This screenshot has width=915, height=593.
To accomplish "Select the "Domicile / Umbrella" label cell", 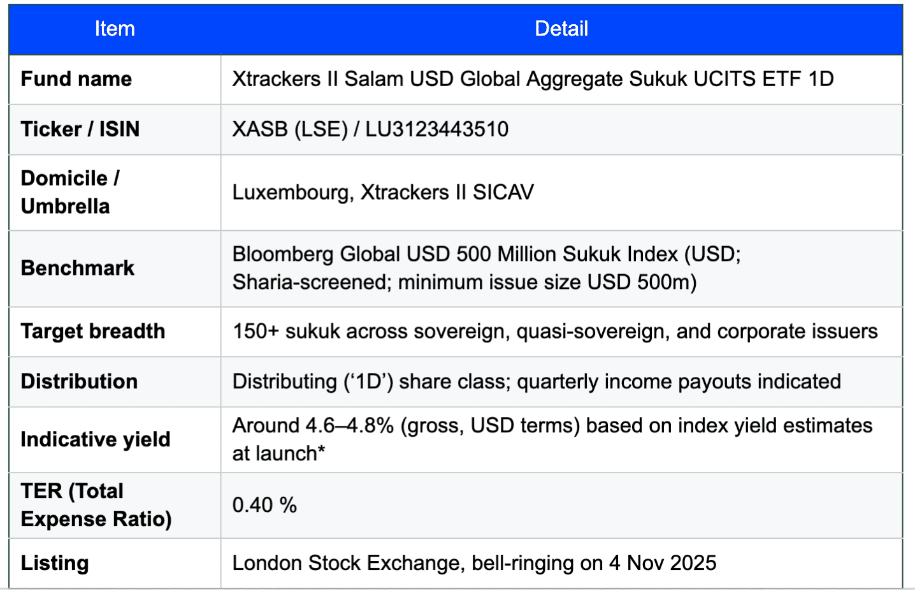I will [x=70, y=192].
